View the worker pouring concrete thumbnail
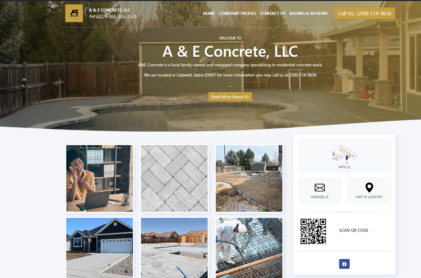This screenshot has height=278, width=421. point(249,248)
